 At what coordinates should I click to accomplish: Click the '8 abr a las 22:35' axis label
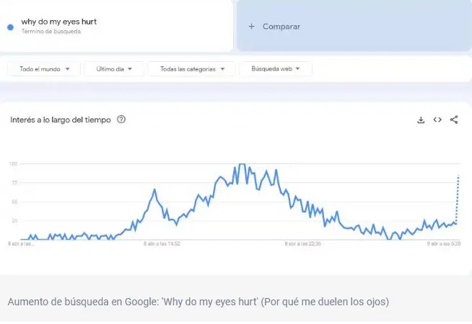pyautogui.click(x=304, y=244)
